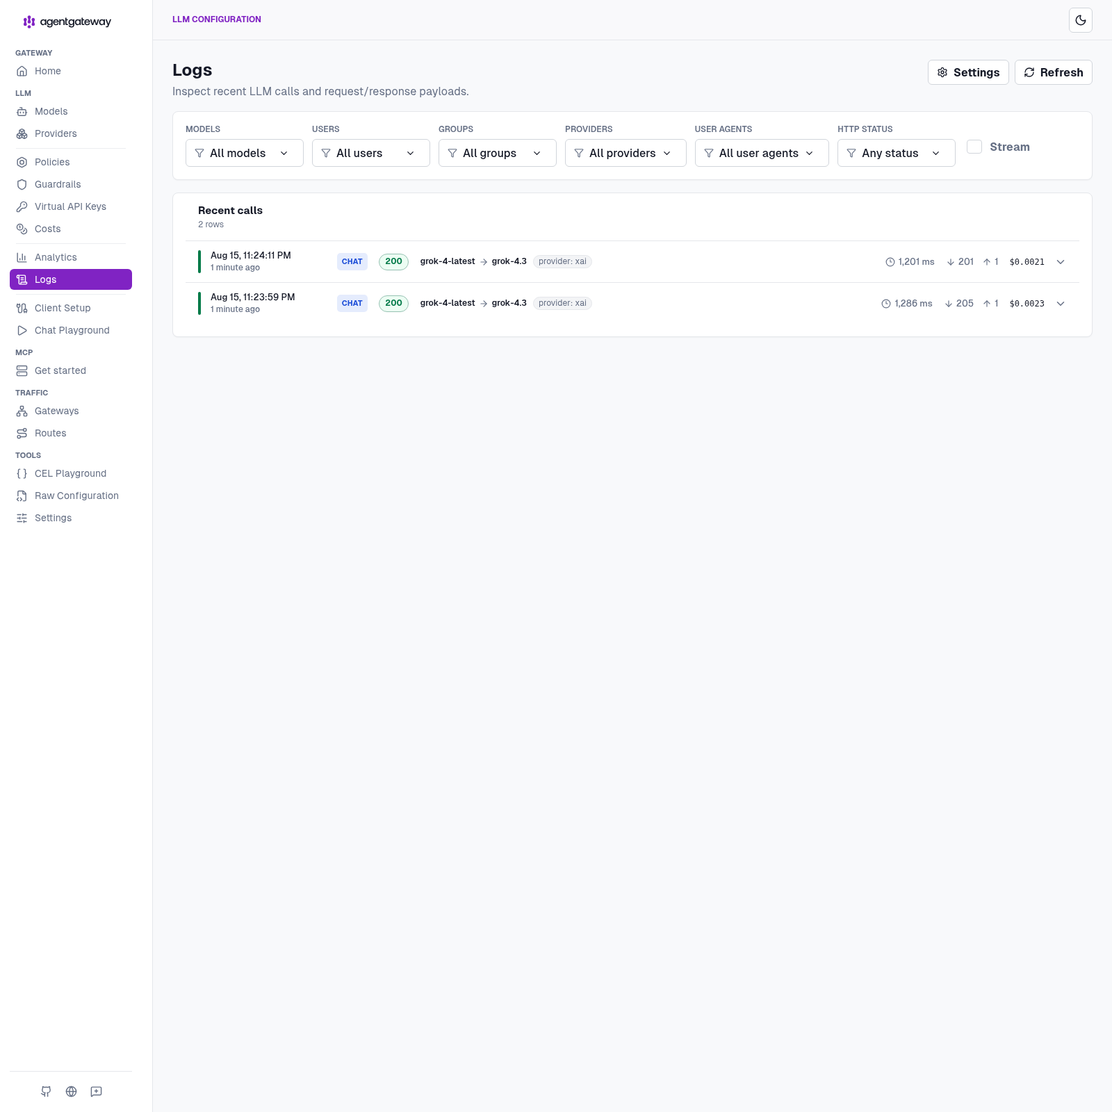The image size is (1112, 1112).
Task: Open Chat Playground from sidebar
Action: click(71, 330)
